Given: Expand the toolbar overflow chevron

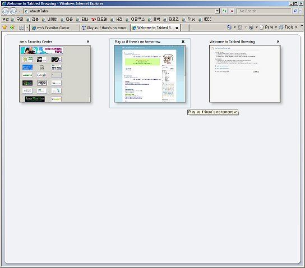Looking at the screenshot, I should (x=302, y=25).
